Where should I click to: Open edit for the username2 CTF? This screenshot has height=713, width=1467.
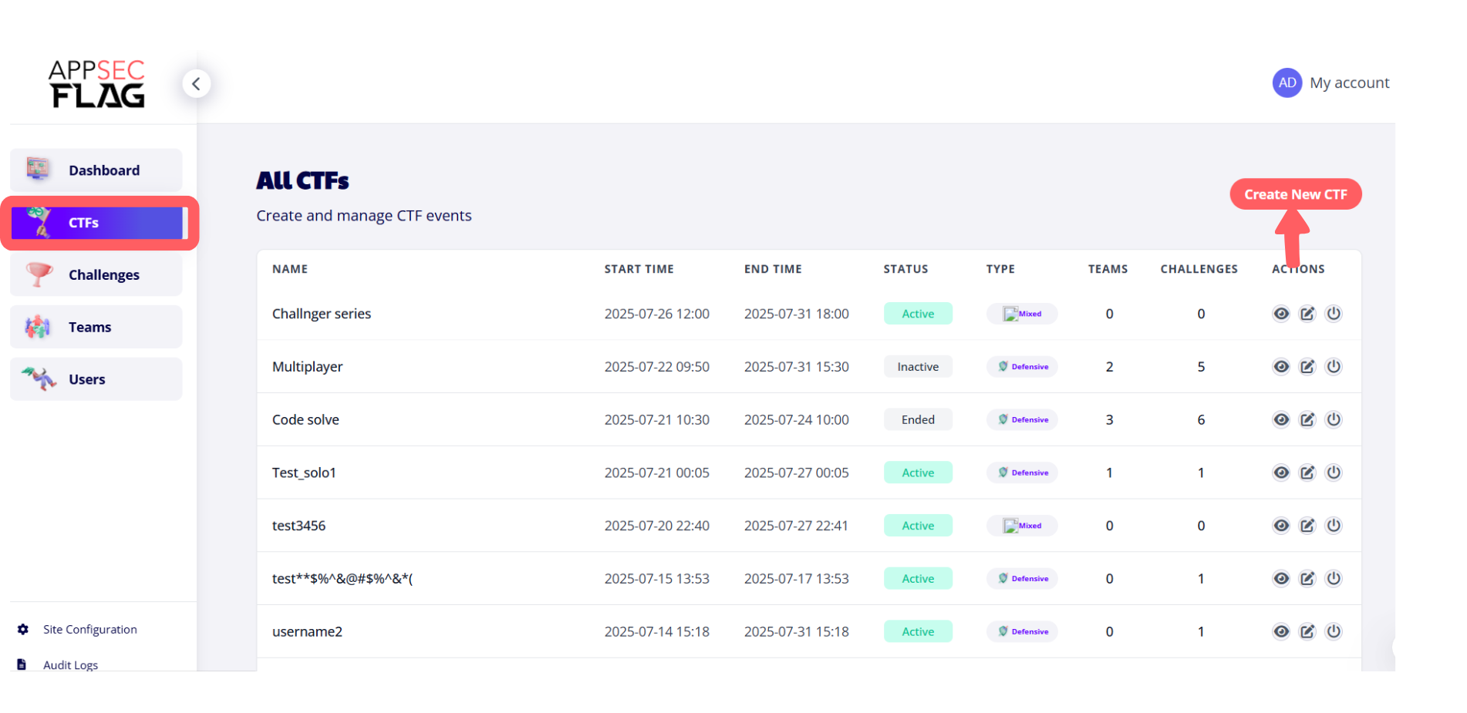(1307, 631)
